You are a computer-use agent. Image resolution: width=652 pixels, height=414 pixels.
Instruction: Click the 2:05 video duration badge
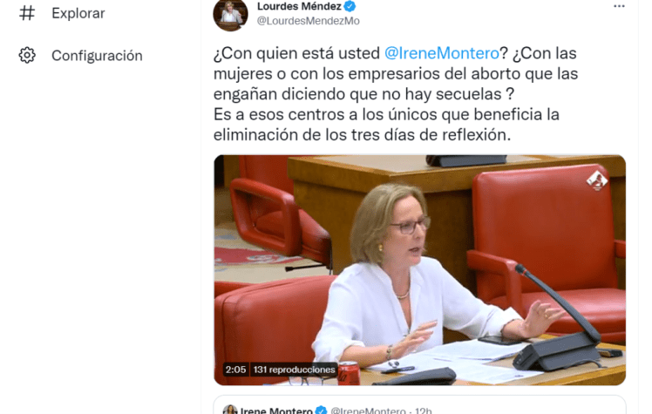click(235, 370)
